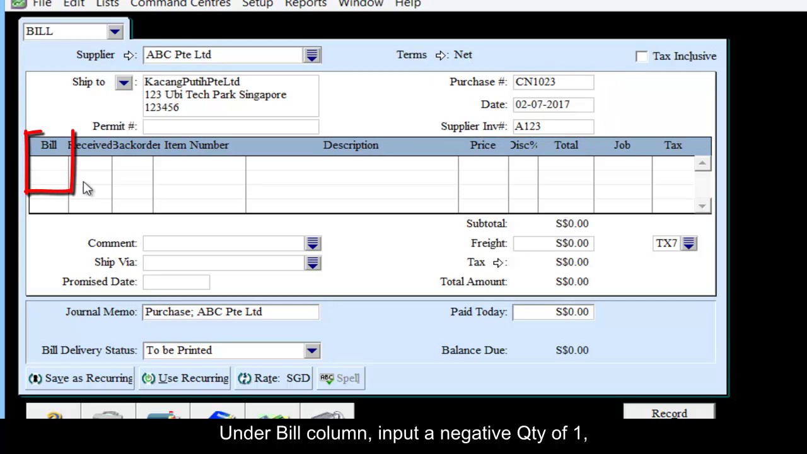Click the Price column header

tap(483, 146)
